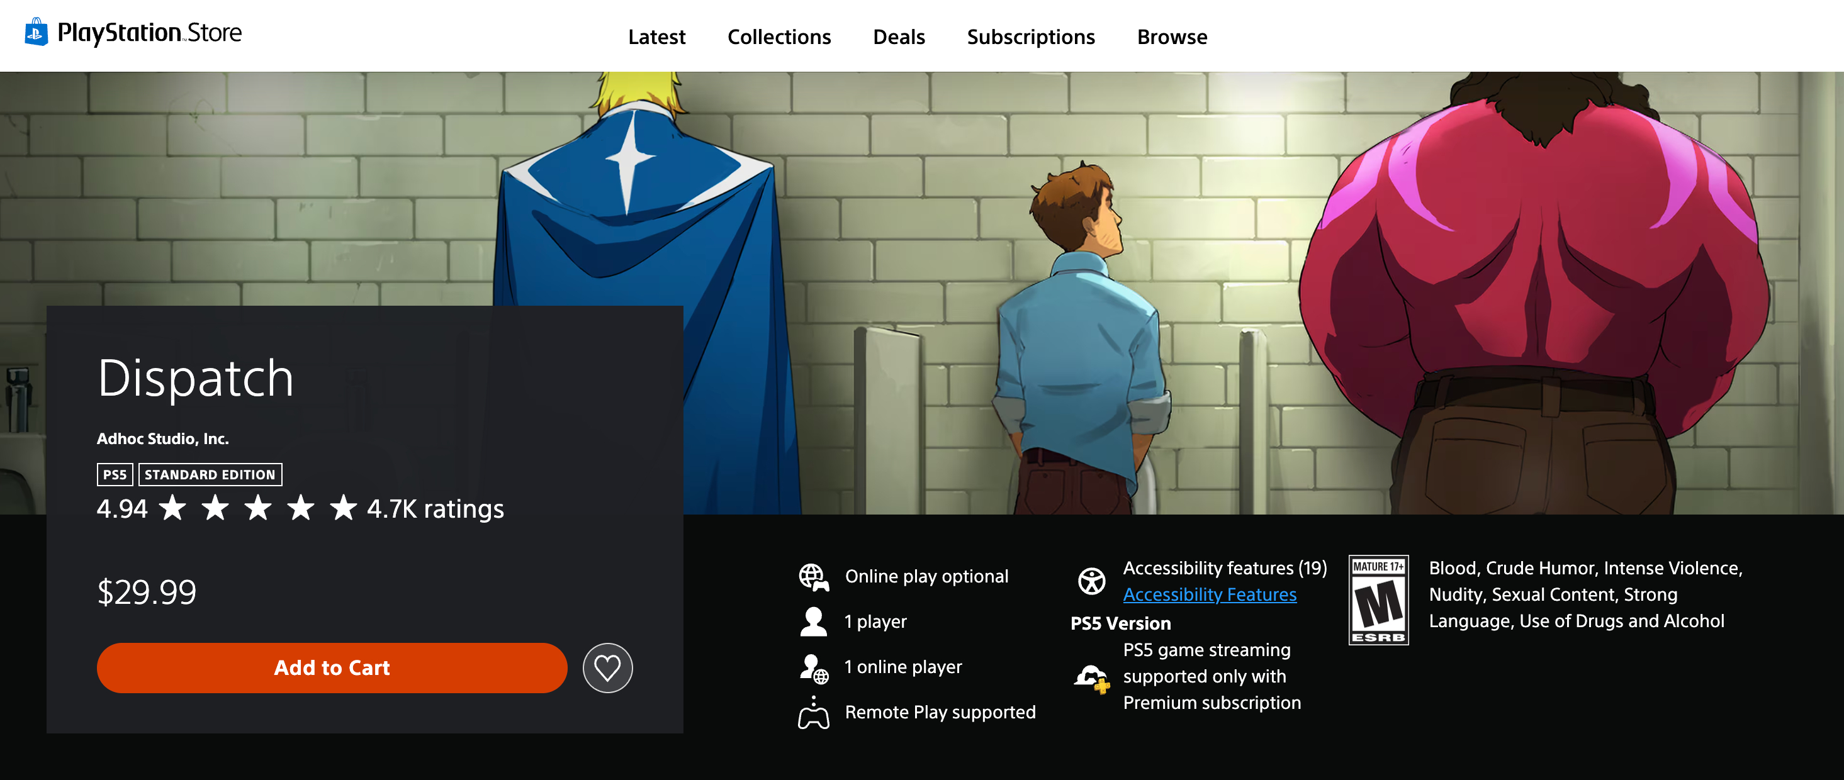Click the online play globe icon

pos(813,577)
